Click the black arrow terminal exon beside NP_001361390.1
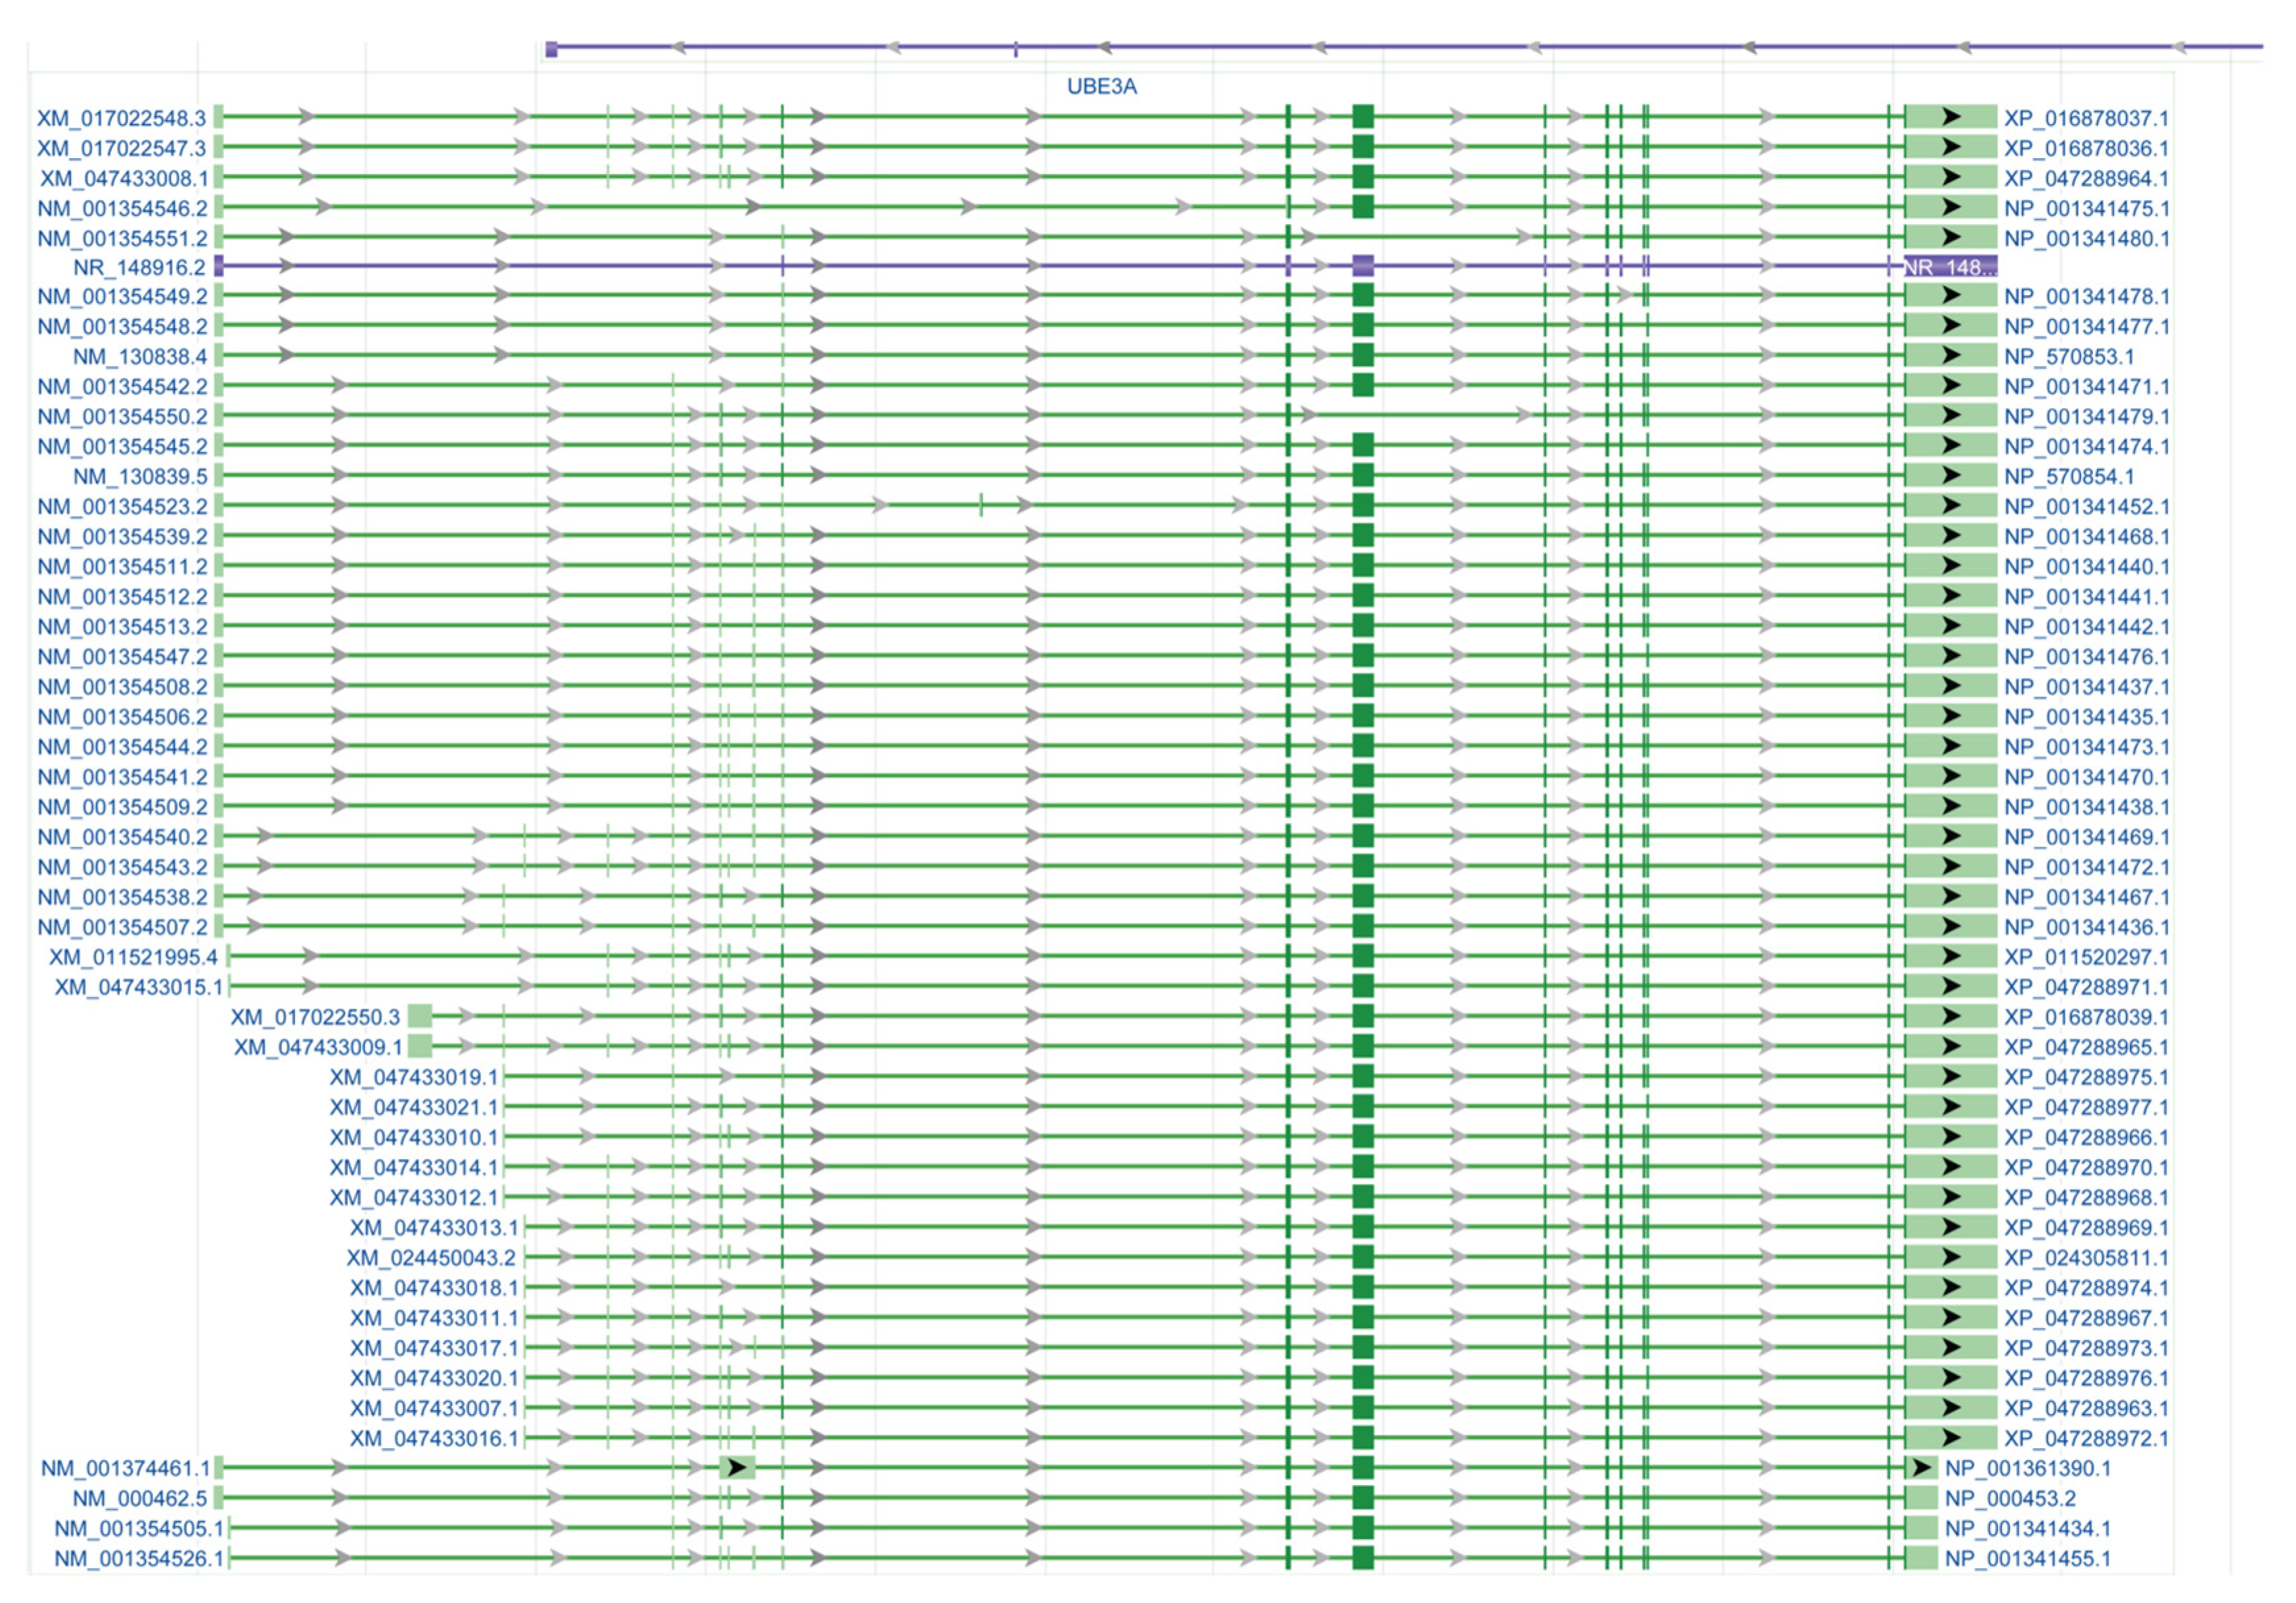 (1921, 1468)
